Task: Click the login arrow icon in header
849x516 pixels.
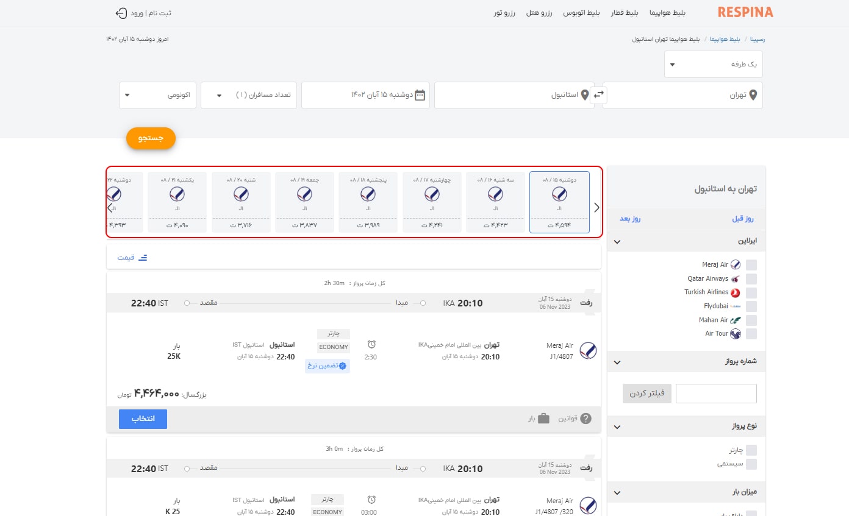Action: [121, 13]
